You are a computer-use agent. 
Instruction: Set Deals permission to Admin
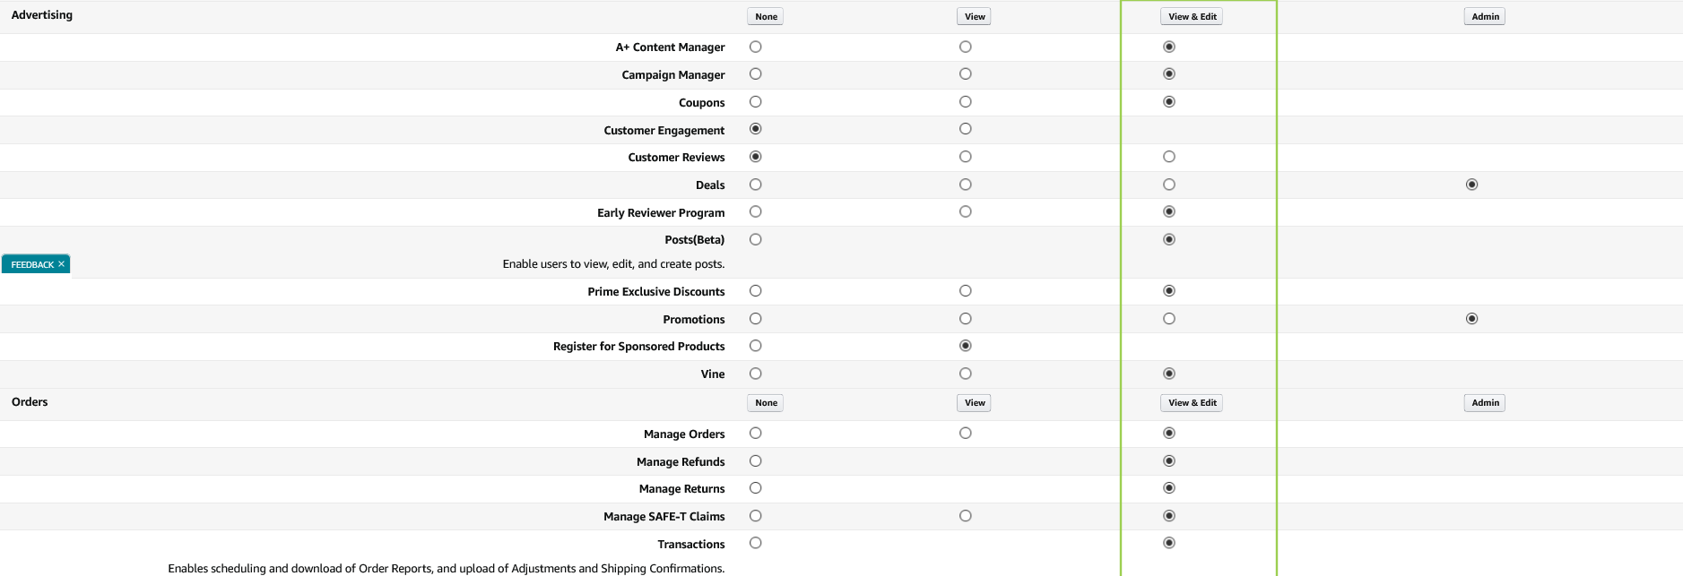click(x=1470, y=184)
